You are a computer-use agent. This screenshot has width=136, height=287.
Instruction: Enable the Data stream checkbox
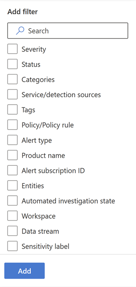pos(12,231)
